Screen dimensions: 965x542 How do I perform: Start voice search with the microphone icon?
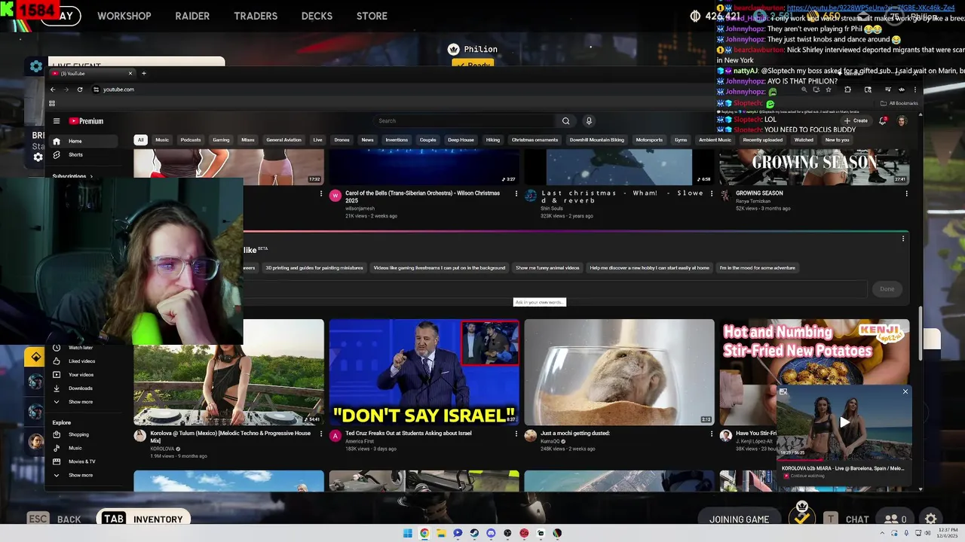pyautogui.click(x=589, y=120)
